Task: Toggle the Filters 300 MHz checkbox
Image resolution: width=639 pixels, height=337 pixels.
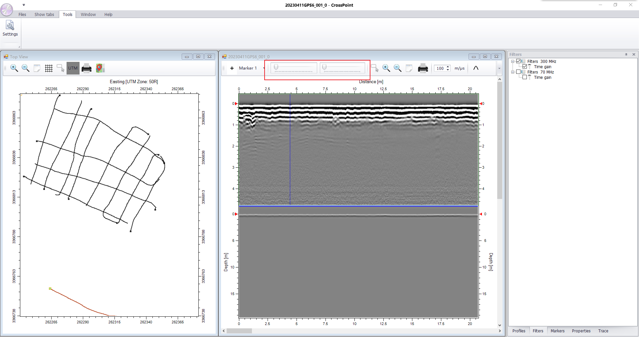Action: [519, 61]
